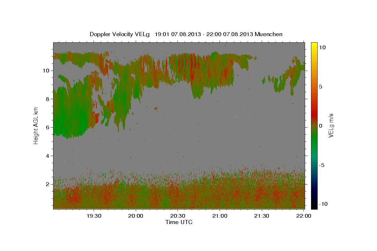Click the "Muenchen" station name in title
Viewport: 377px width, 251px height.
[269, 34]
